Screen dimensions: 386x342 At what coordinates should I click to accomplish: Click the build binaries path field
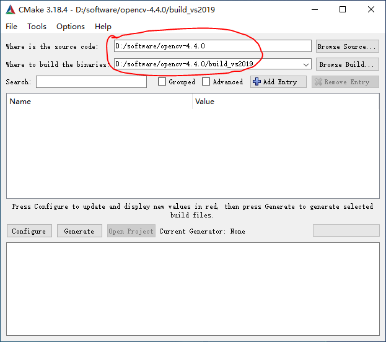point(213,64)
